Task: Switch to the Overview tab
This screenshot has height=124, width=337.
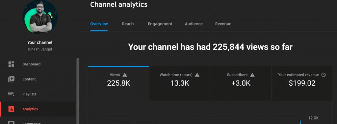Action: pyautogui.click(x=99, y=24)
